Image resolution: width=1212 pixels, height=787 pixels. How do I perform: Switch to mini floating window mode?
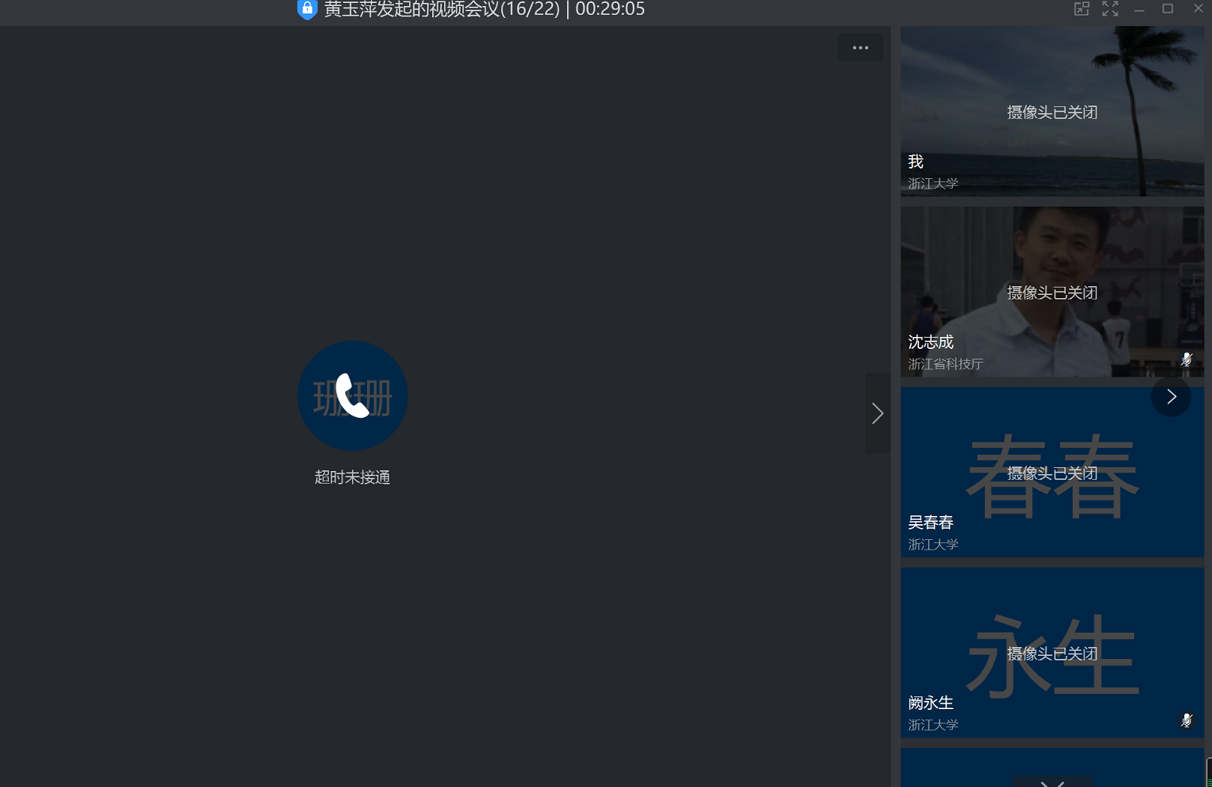1082,9
